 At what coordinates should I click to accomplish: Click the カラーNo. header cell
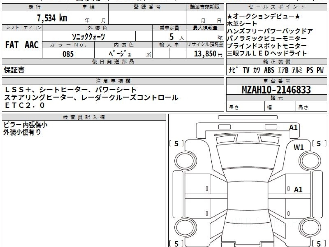[68, 45]
